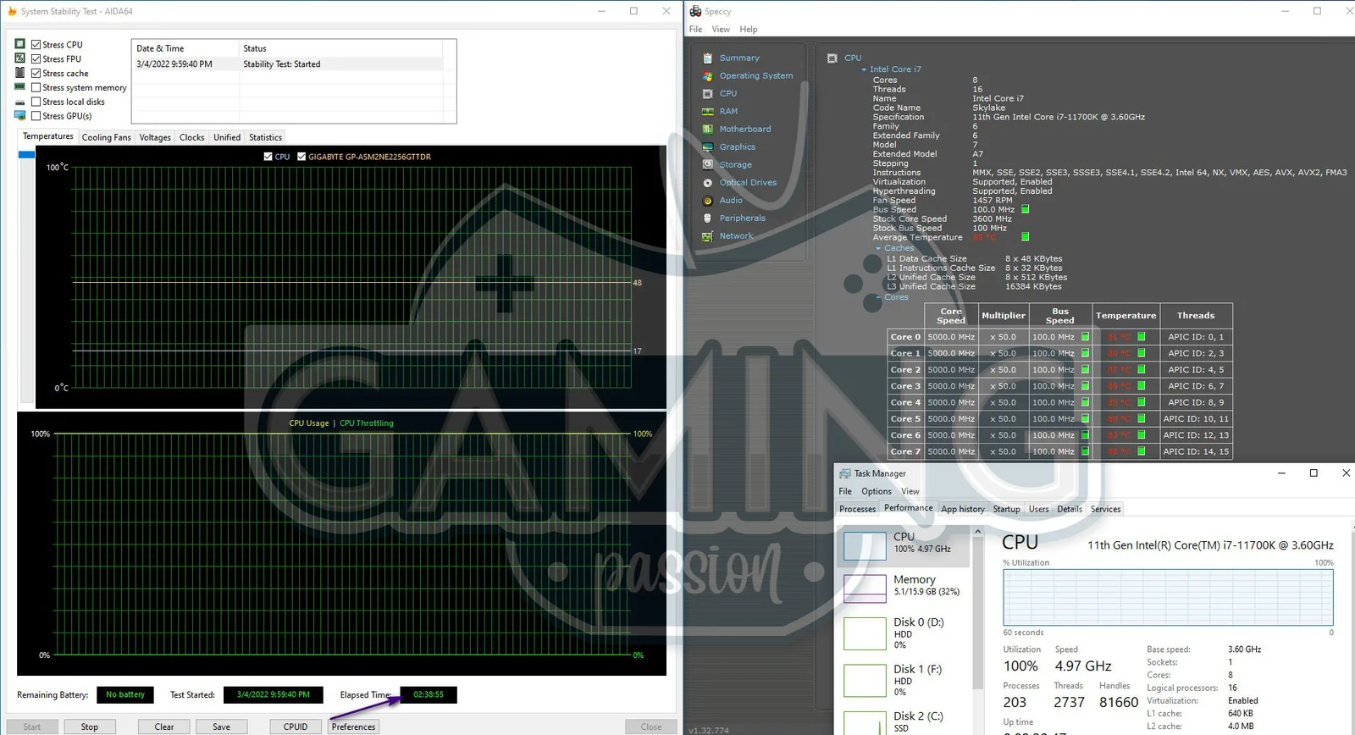Screen dimensions: 1355x735
Task: Click the Save button in AIDA64
Action: point(221,727)
